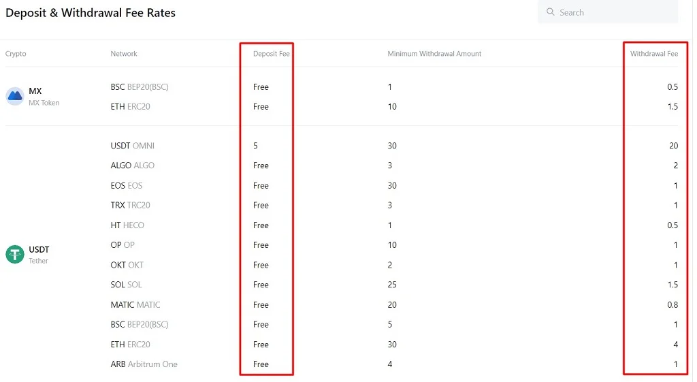Click the MX Token logo icon
This screenshot has width=697, height=382.
pos(15,96)
